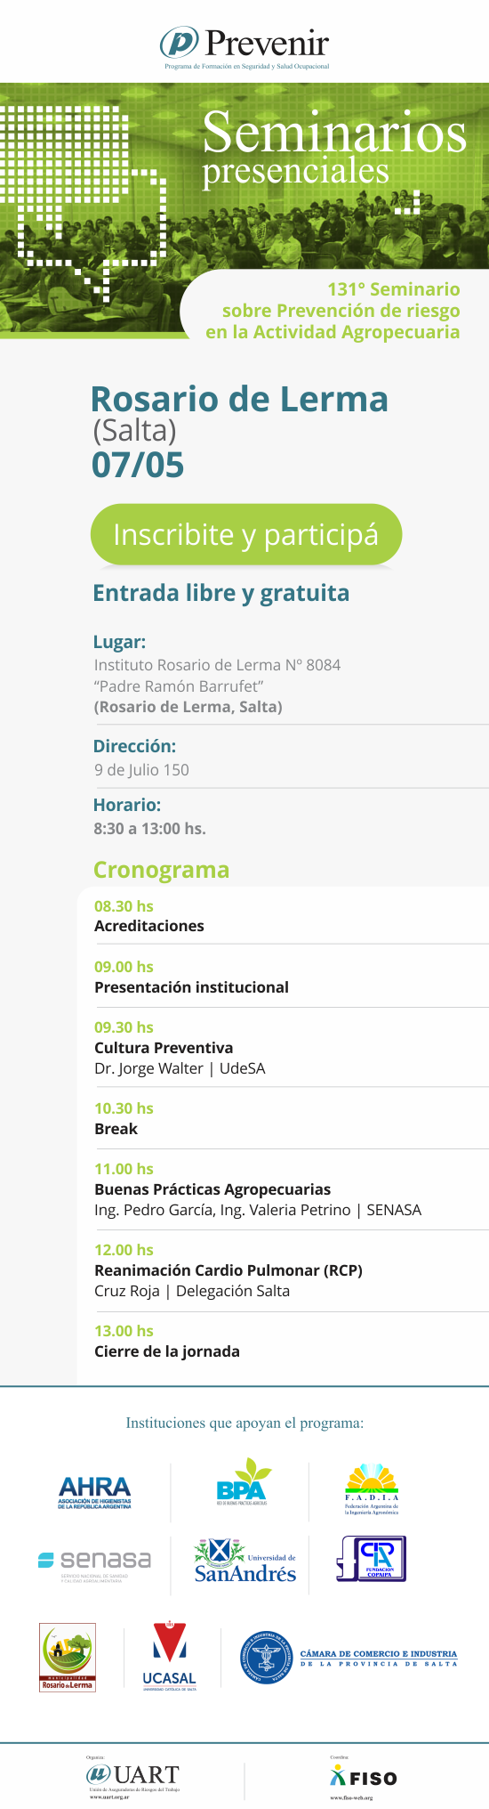Click the Seminarios presenciales banner image
Viewport: 489px width, 1809px height.
(x=244, y=210)
